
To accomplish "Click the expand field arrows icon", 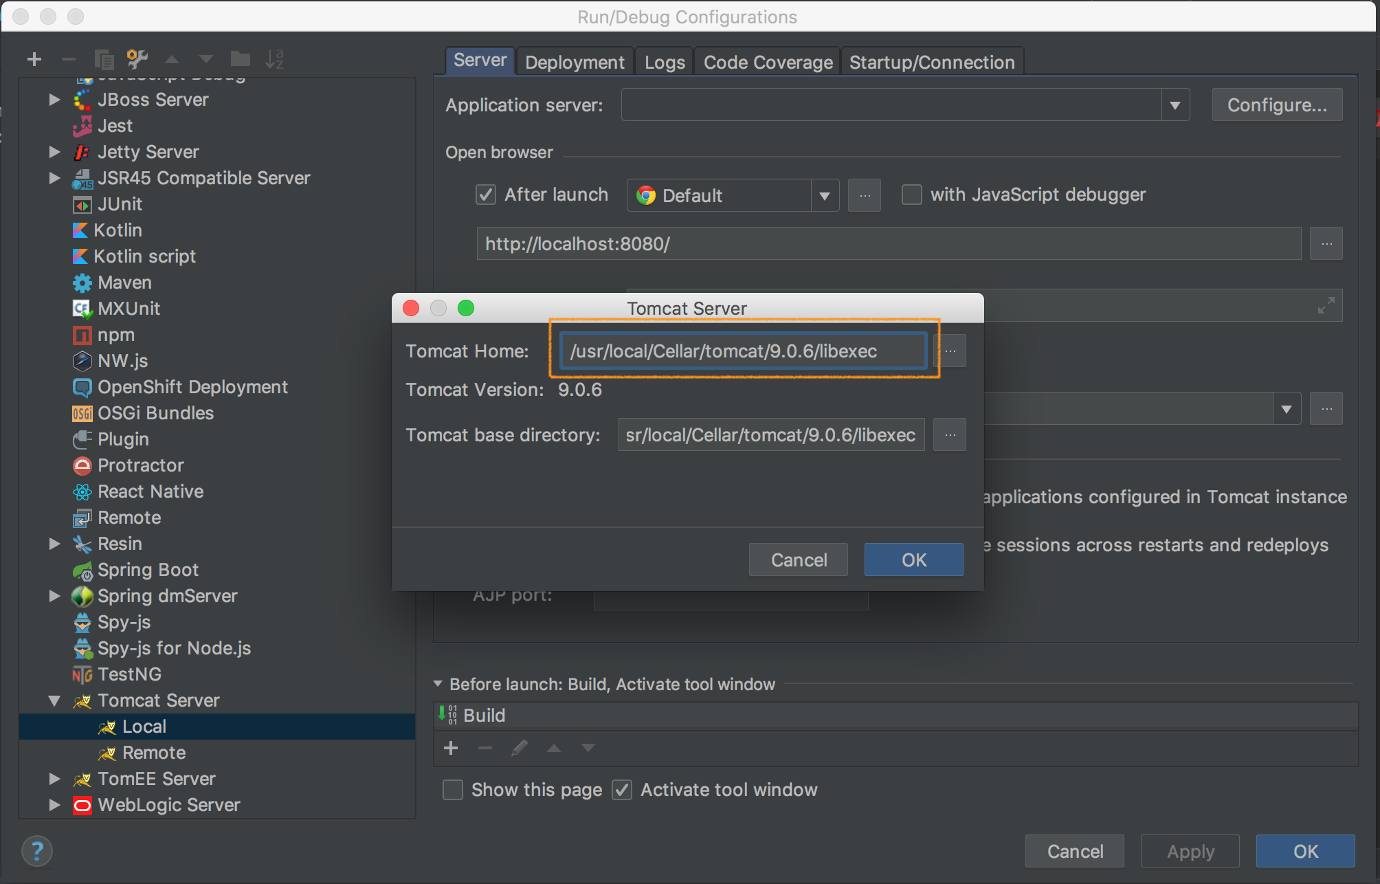I will point(1326,305).
